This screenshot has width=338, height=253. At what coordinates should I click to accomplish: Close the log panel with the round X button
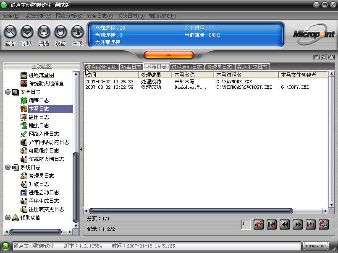(x=332, y=57)
